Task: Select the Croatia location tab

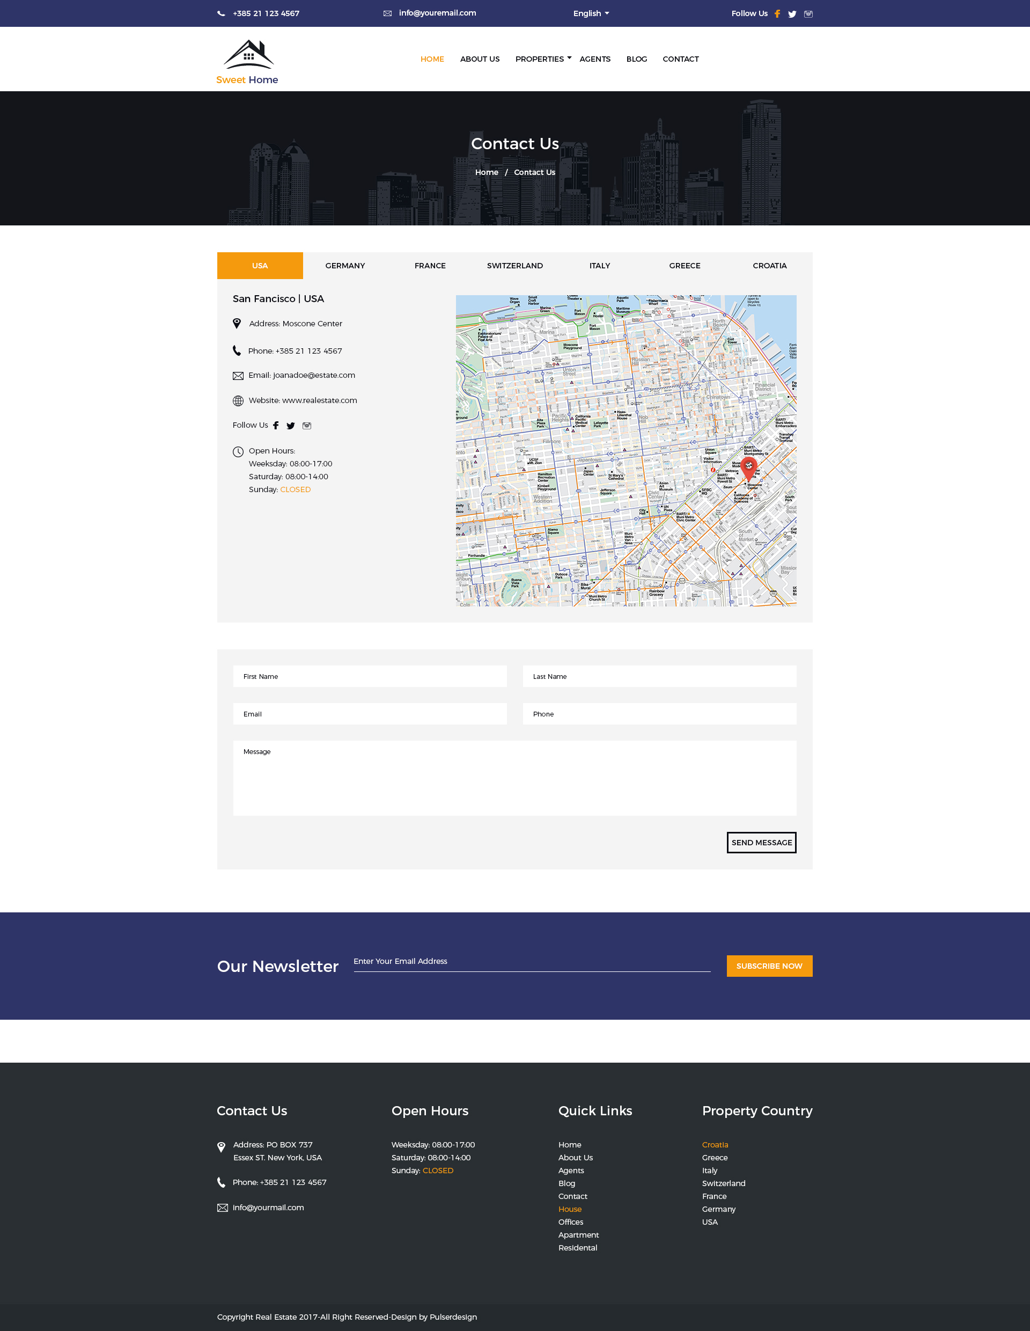Action: 769,266
